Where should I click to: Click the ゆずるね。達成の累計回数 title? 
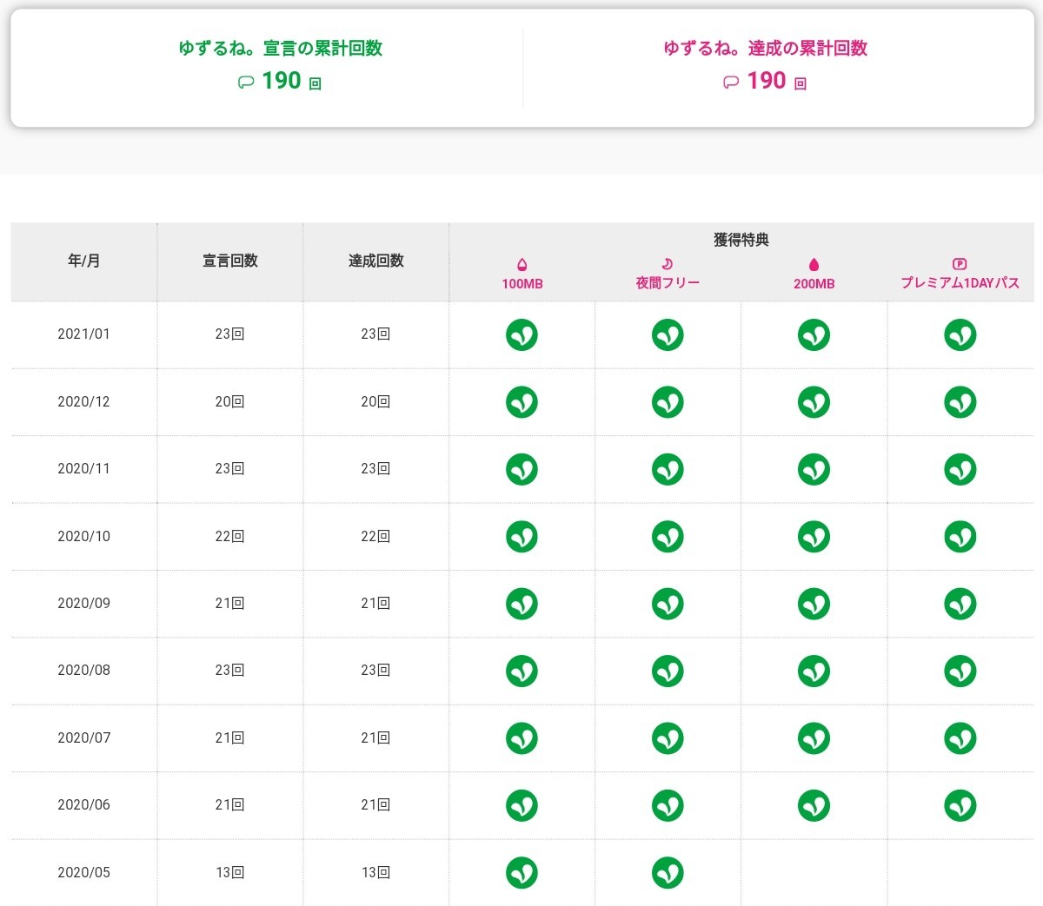[765, 49]
